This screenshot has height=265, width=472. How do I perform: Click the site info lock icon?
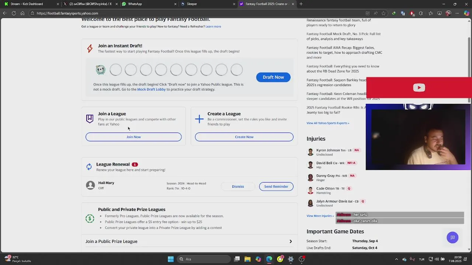pos(32,13)
